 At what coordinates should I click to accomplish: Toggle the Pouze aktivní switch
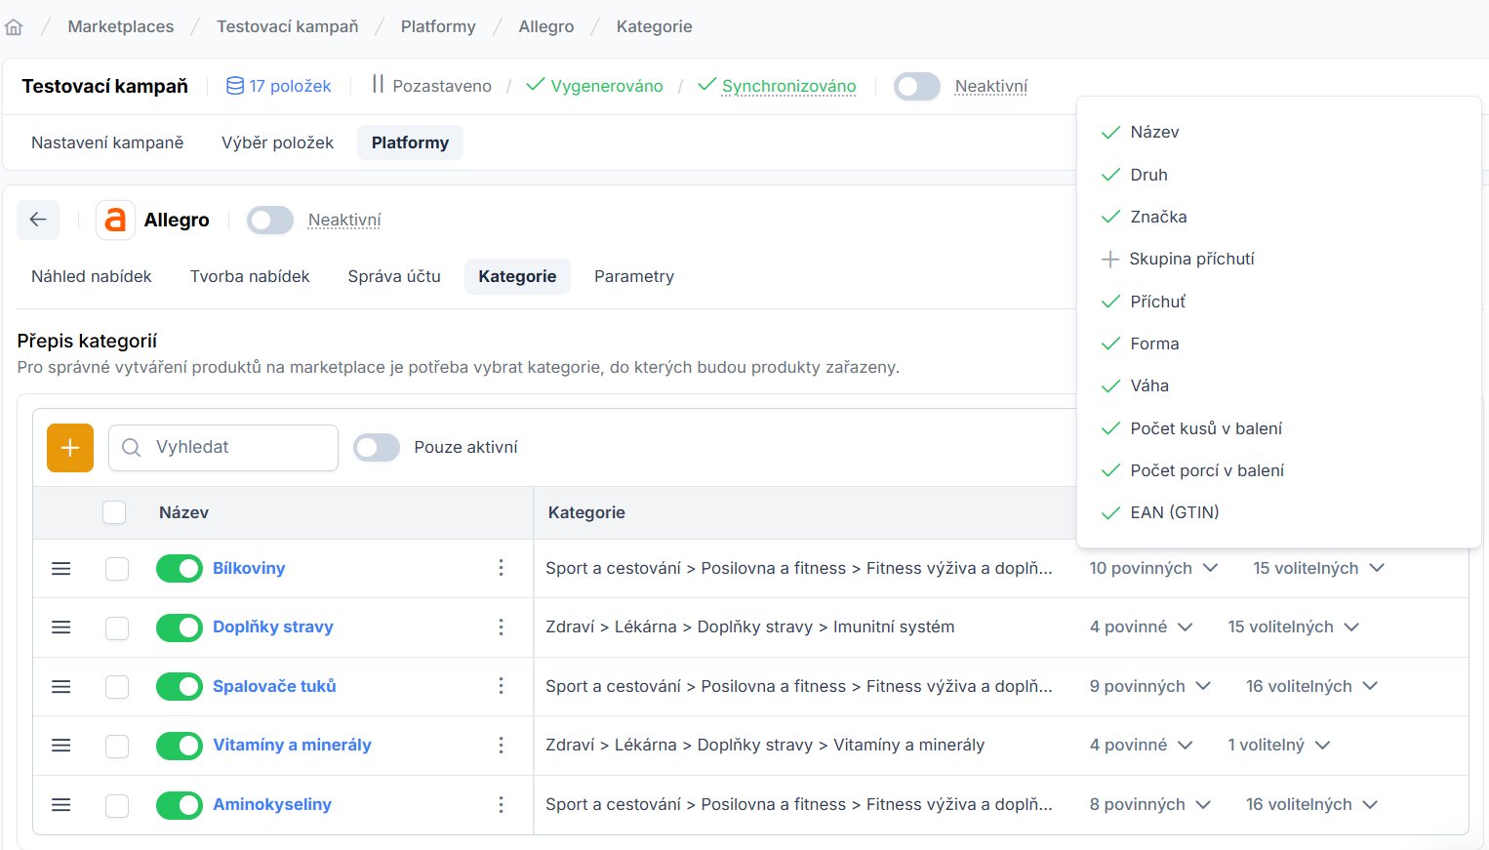tap(377, 448)
